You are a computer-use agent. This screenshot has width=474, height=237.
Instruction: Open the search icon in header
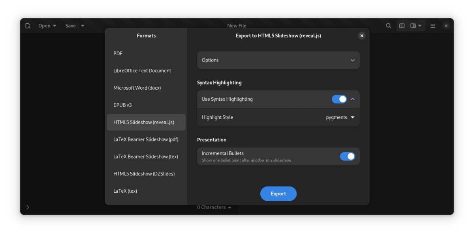point(388,26)
